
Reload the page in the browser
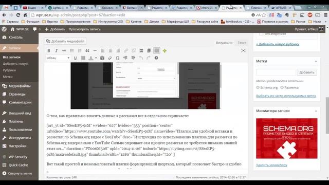click(x=19, y=15)
